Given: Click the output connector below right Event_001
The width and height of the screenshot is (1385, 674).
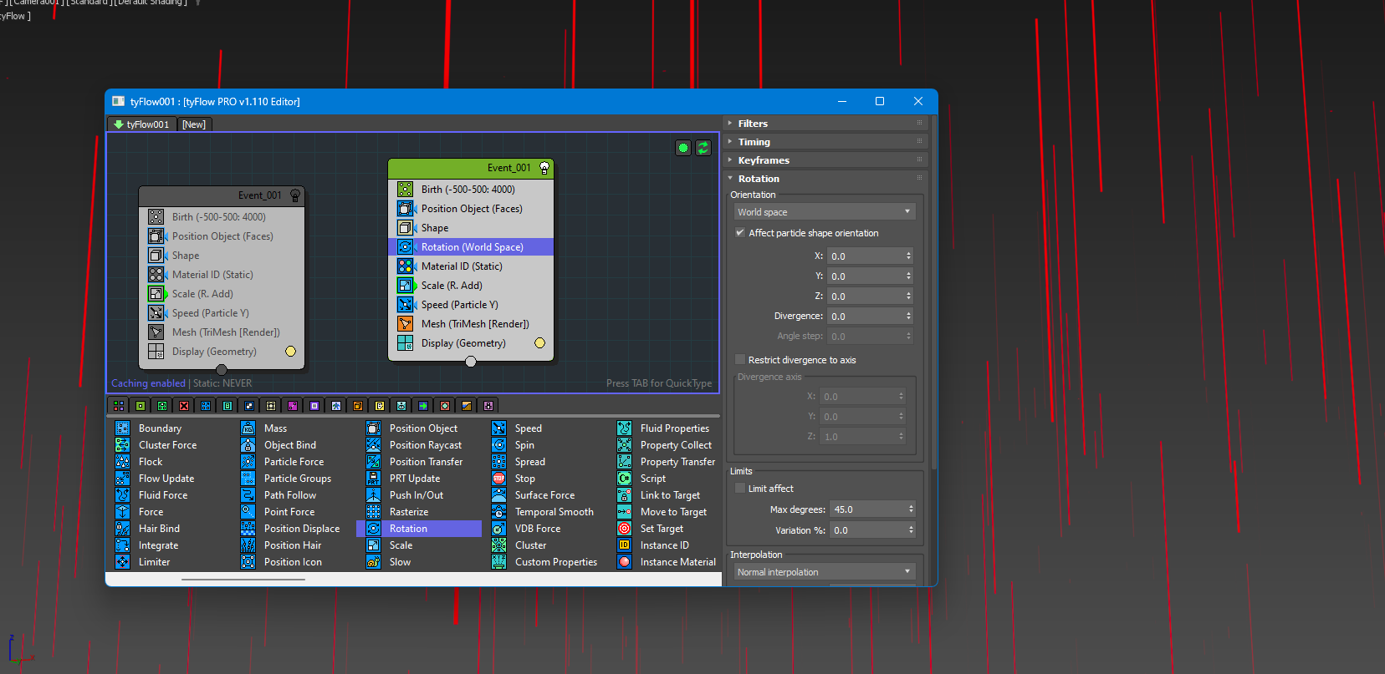Looking at the screenshot, I should click(x=471, y=362).
